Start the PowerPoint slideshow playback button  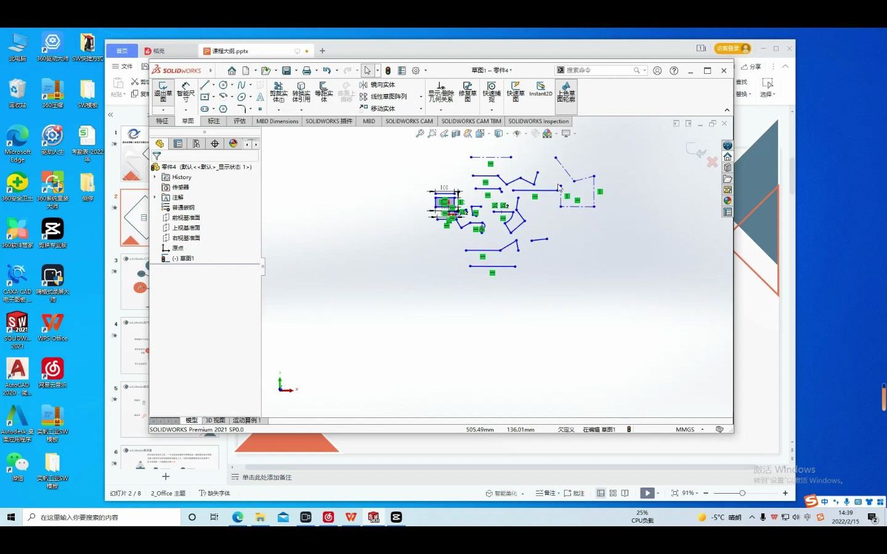point(647,492)
